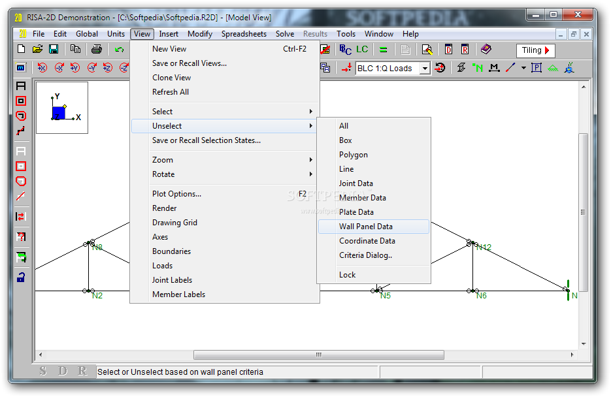Open Plot Options... menu entry
This screenshot has height=397, width=611.
click(225, 193)
